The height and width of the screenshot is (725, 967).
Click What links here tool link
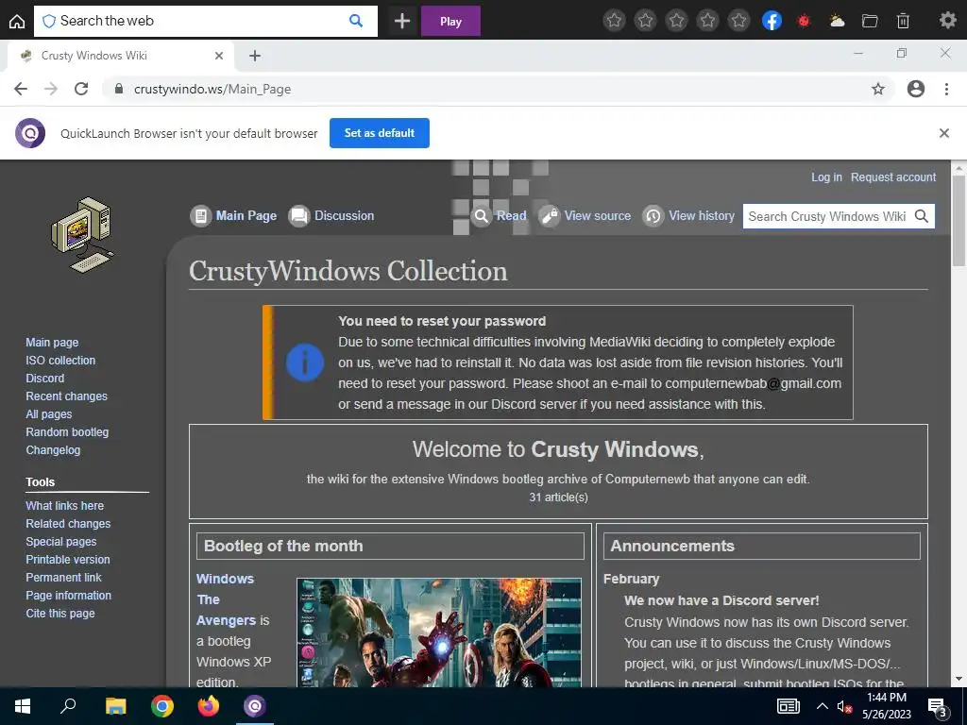[65, 506]
